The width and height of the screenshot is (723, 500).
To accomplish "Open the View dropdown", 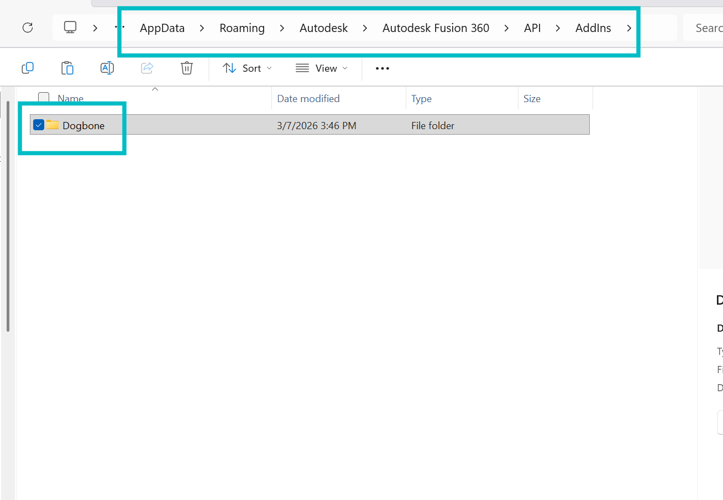I will [322, 68].
